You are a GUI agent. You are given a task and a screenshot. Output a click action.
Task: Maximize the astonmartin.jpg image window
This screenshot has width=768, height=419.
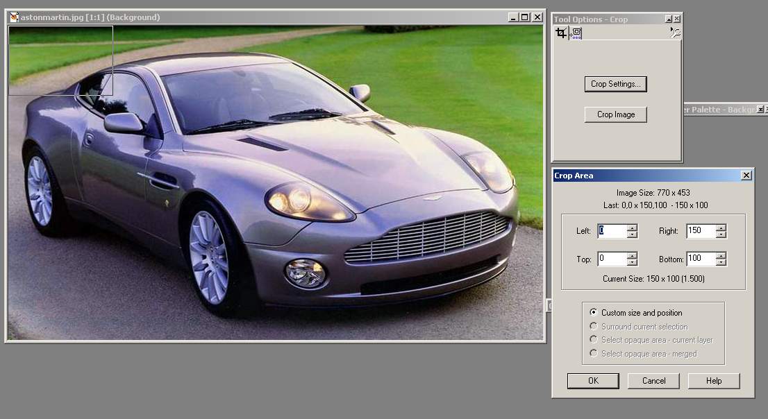(x=524, y=17)
